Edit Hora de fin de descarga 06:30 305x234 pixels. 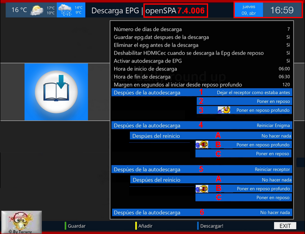202,77
